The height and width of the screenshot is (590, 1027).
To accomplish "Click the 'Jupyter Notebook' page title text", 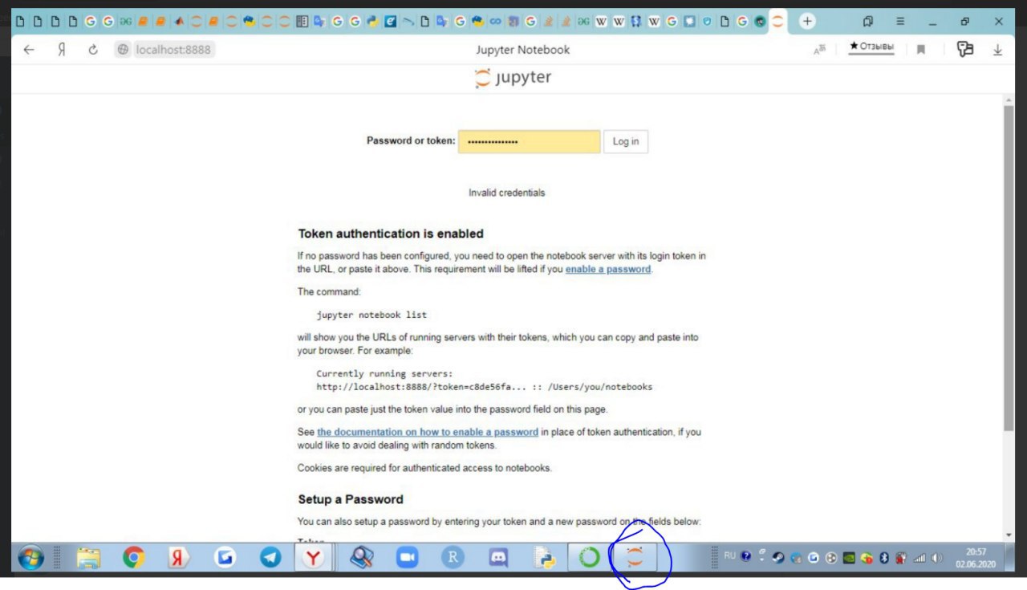I will (522, 50).
